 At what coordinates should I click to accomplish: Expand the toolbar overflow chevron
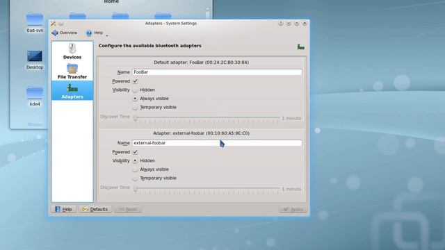pos(107,35)
